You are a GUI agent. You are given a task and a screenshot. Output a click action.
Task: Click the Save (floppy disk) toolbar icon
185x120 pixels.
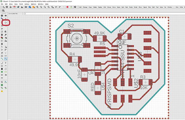[7, 7]
